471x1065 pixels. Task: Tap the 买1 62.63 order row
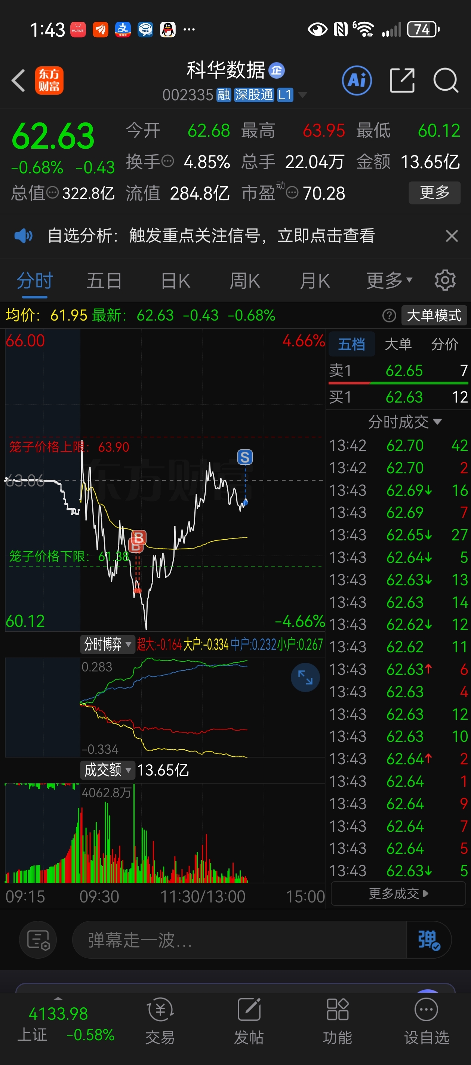(x=398, y=397)
